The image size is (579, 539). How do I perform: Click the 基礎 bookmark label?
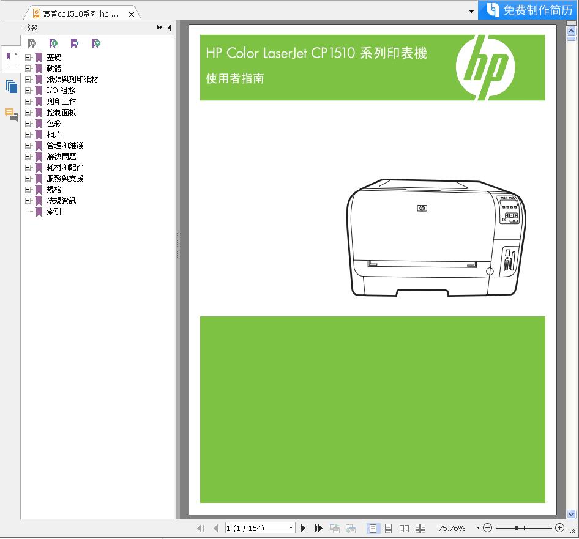[54, 58]
